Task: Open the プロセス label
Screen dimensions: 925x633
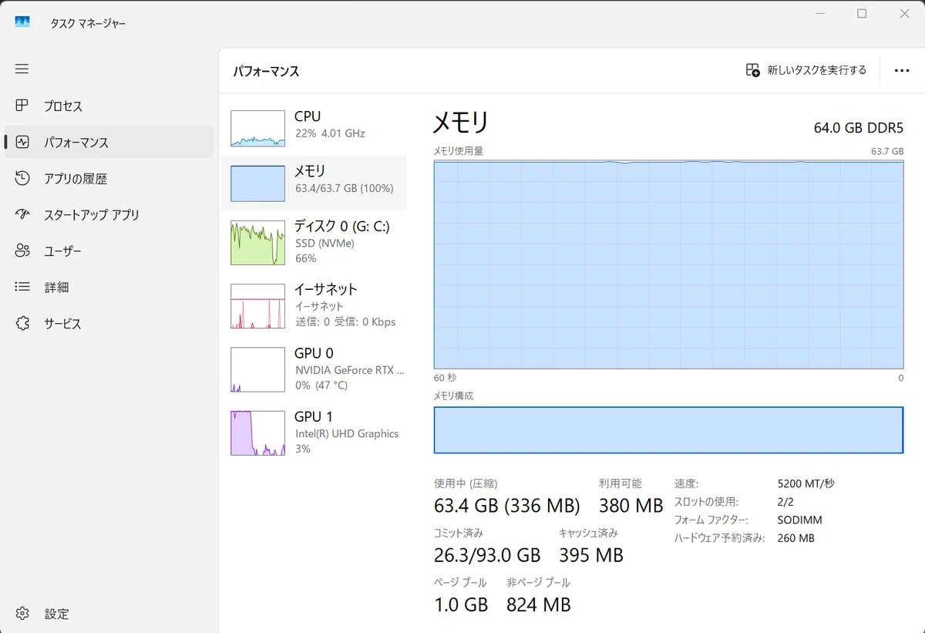Action: pos(63,106)
